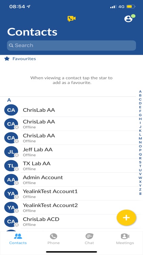Tap the yellow call/video icon at top
The height and width of the screenshot is (255, 143).
[x=71, y=19]
